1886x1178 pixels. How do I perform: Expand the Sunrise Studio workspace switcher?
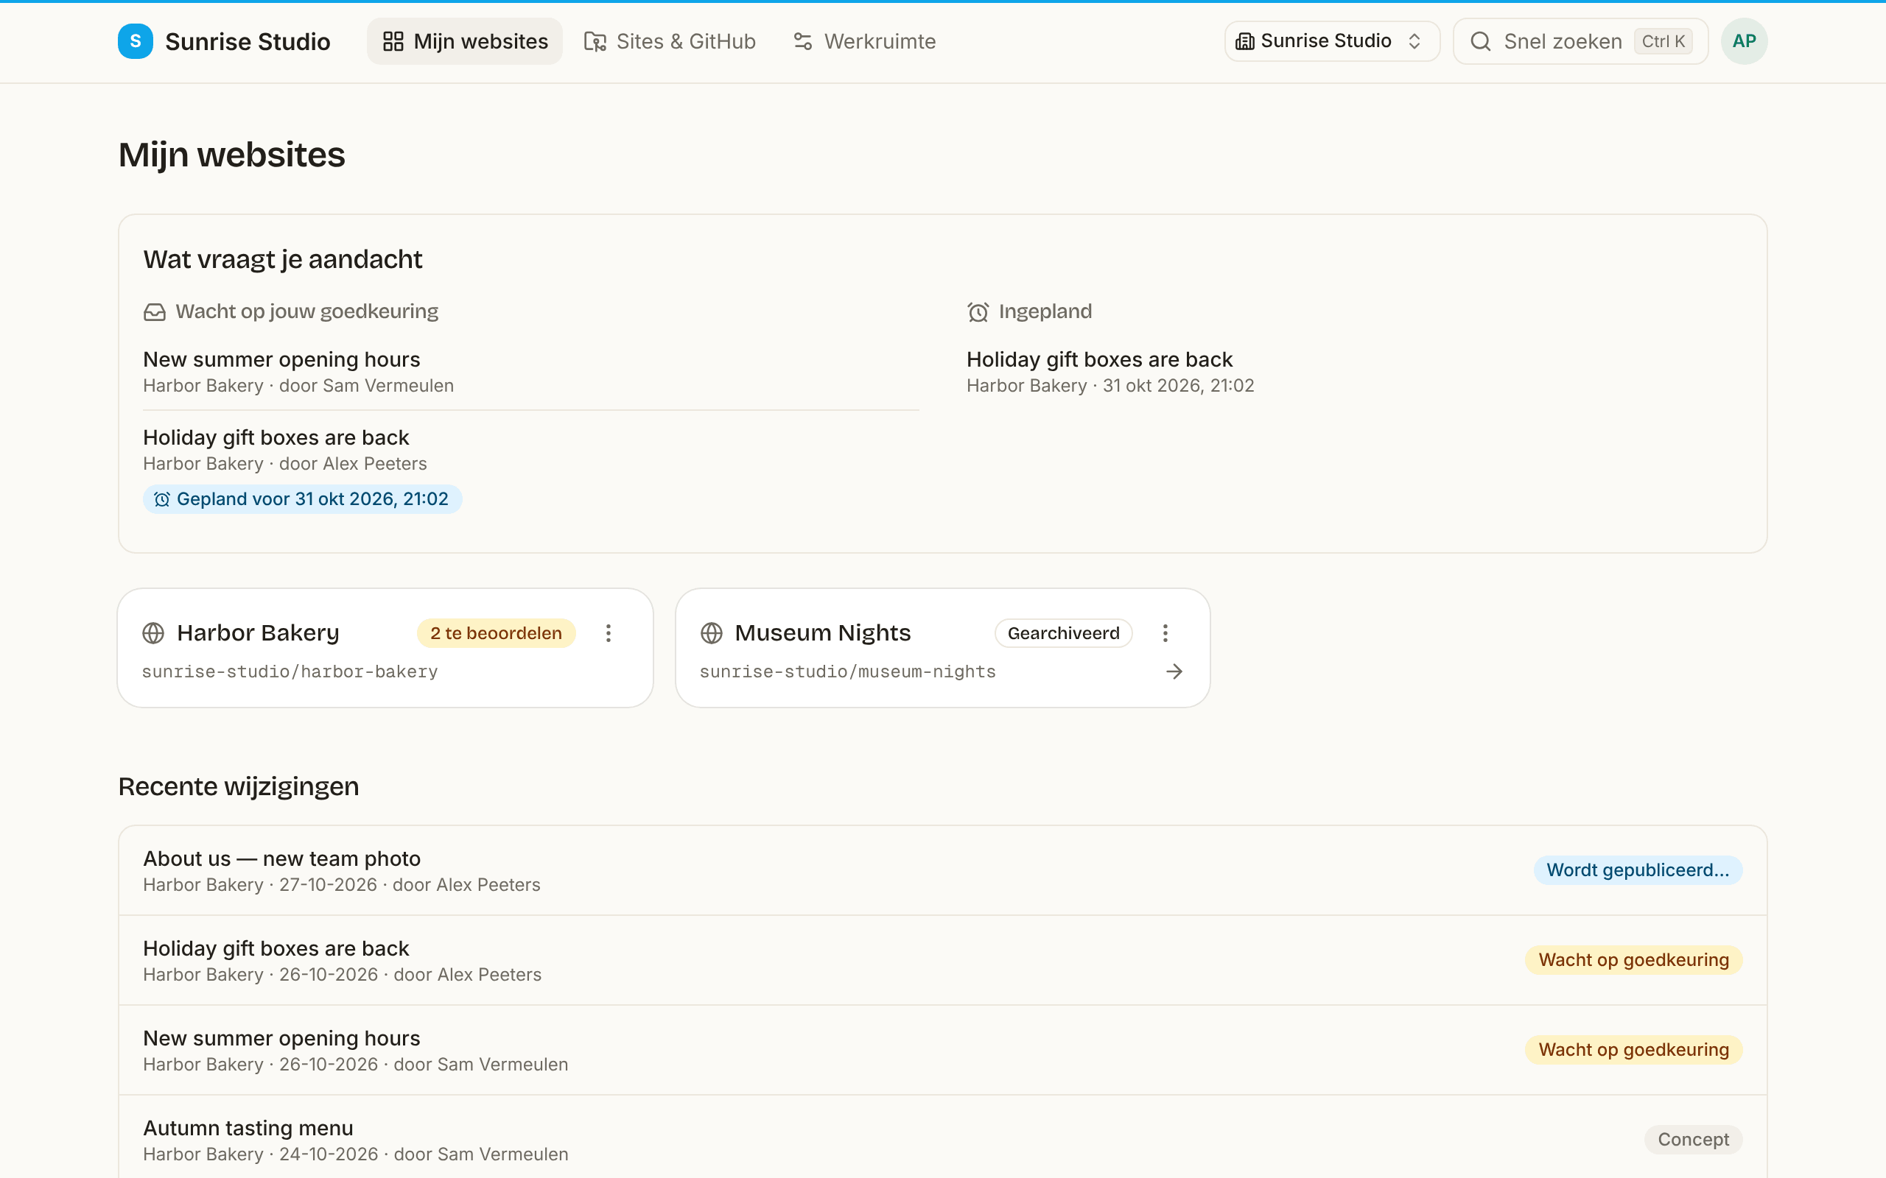tap(1331, 41)
